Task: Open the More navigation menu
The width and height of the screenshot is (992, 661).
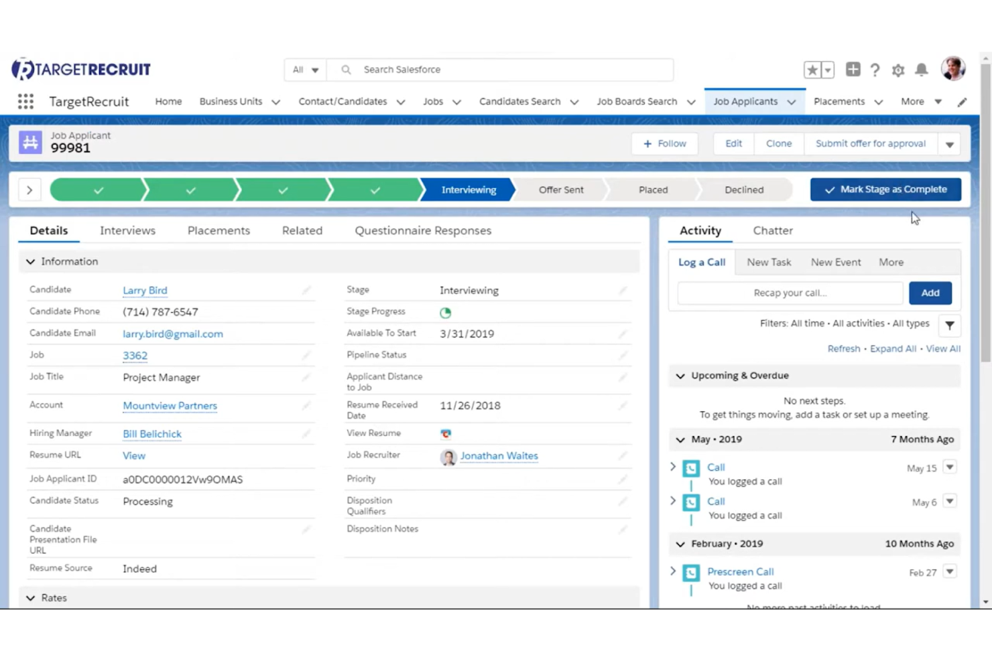Action: pos(921,101)
